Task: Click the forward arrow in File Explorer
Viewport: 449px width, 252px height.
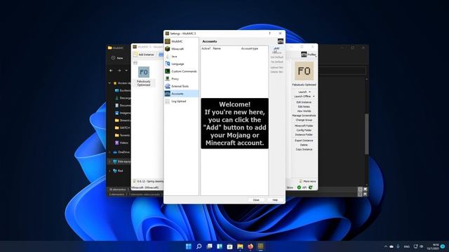Action: [119, 70]
